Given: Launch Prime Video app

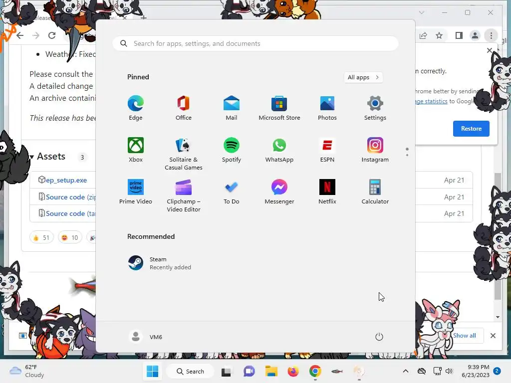Looking at the screenshot, I should 136,192.
